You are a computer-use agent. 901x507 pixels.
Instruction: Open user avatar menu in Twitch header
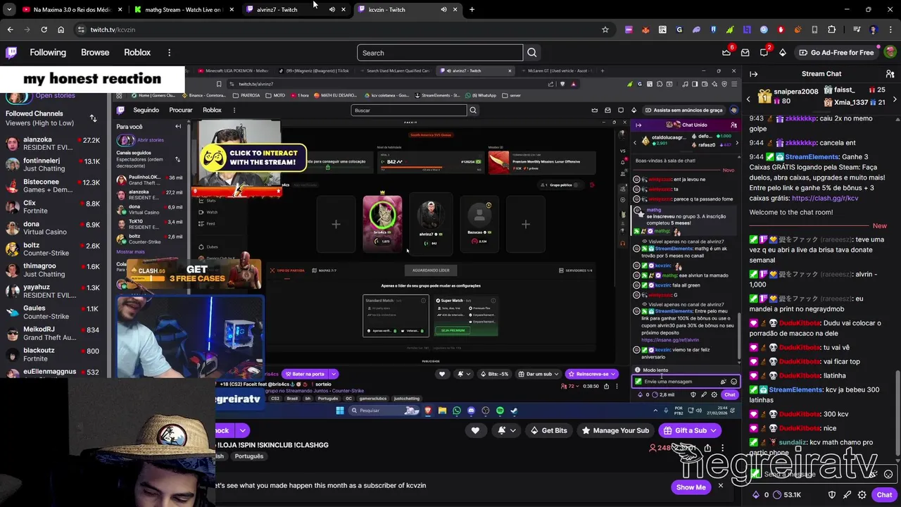889,52
